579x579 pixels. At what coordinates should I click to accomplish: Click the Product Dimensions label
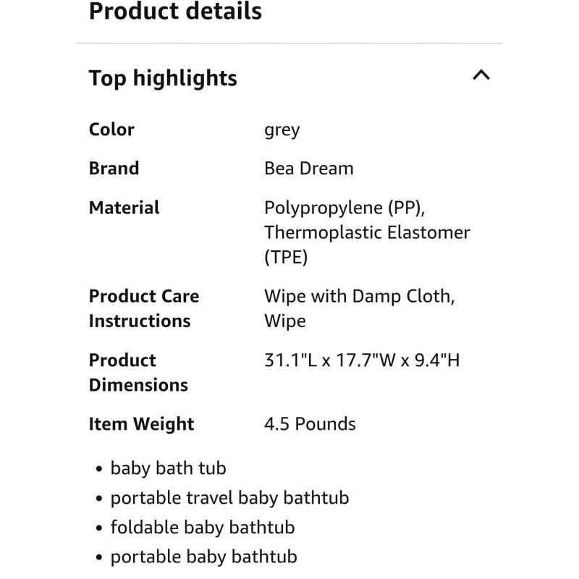(138, 372)
